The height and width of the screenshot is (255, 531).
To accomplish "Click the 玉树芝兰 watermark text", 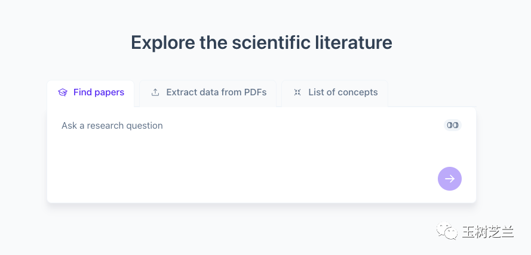I will [x=488, y=232].
